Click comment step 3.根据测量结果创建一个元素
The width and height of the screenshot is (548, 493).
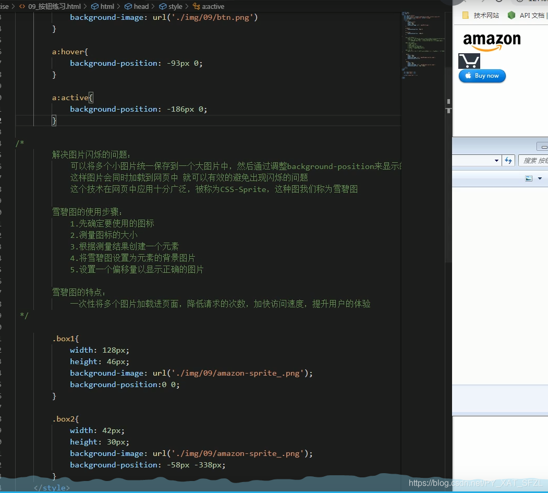click(x=125, y=246)
